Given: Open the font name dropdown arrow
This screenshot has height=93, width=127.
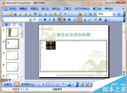Looking at the screenshot, I should coord(30,20).
